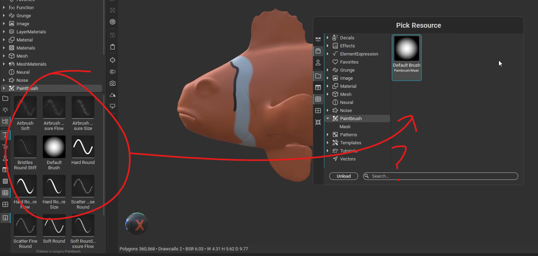This screenshot has width=538, height=256.
Task: Select Neural in the Pick Resource tree
Action: [357, 102]
